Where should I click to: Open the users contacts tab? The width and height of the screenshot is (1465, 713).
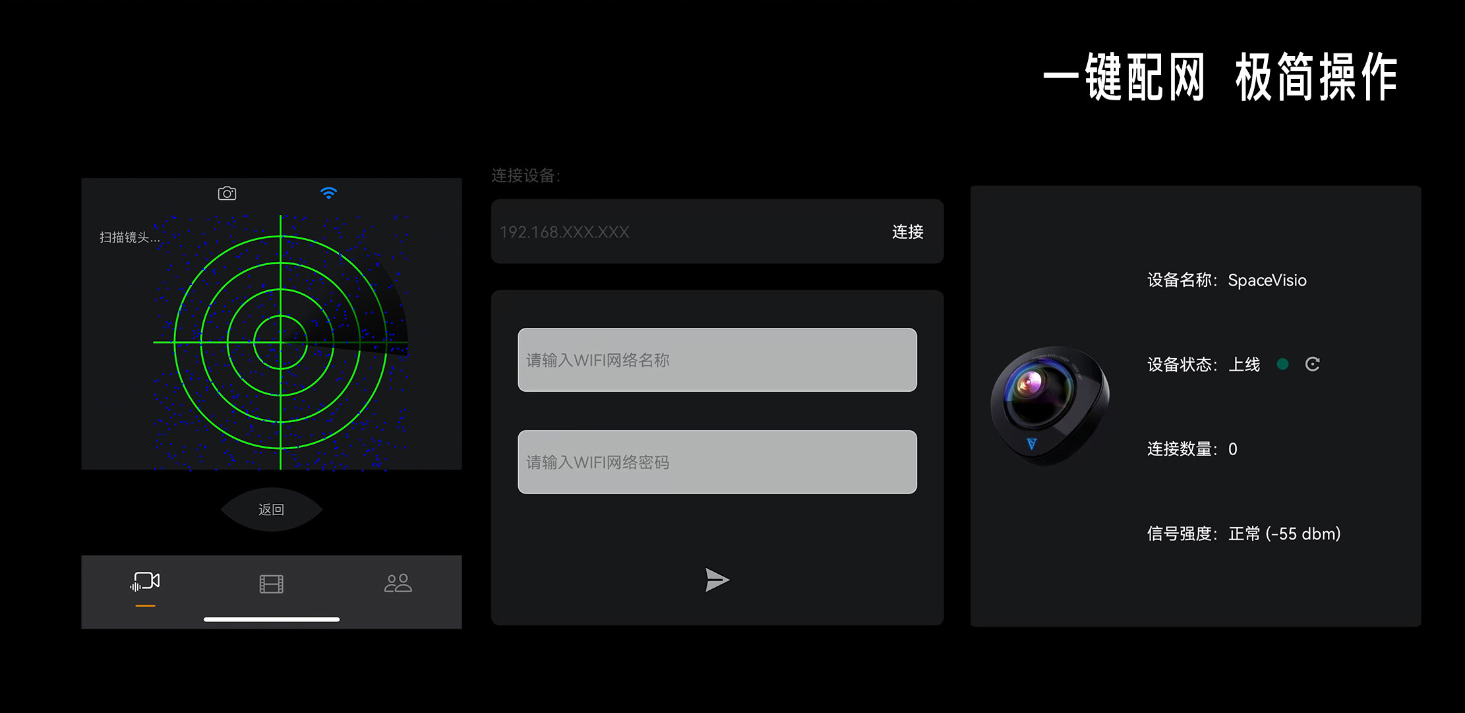pyautogui.click(x=398, y=583)
